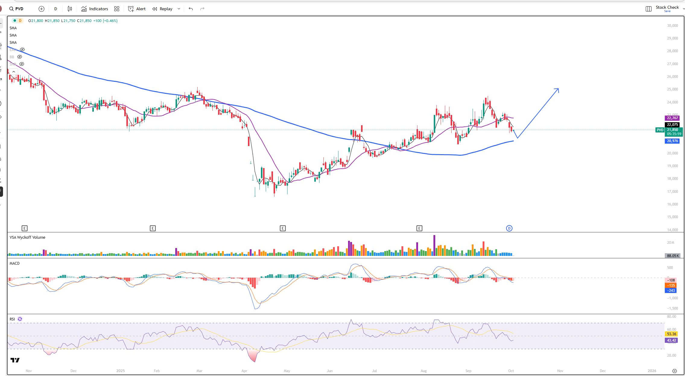Collapse the indicator legend with the chevron
Image resolution: width=685 pixels, height=376 pixels.
coord(14,72)
